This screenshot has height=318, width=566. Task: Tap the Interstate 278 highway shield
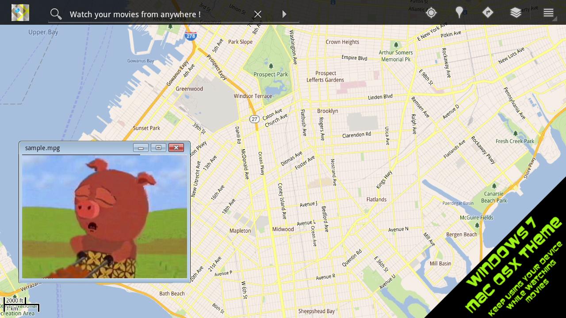191,36
